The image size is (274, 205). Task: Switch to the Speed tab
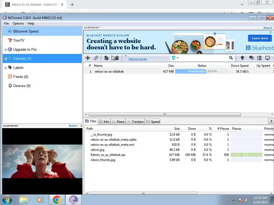point(153,121)
